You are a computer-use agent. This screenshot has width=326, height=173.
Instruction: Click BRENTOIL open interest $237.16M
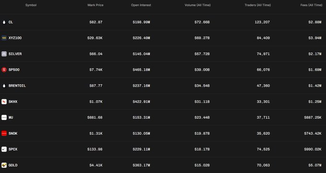tap(141, 86)
